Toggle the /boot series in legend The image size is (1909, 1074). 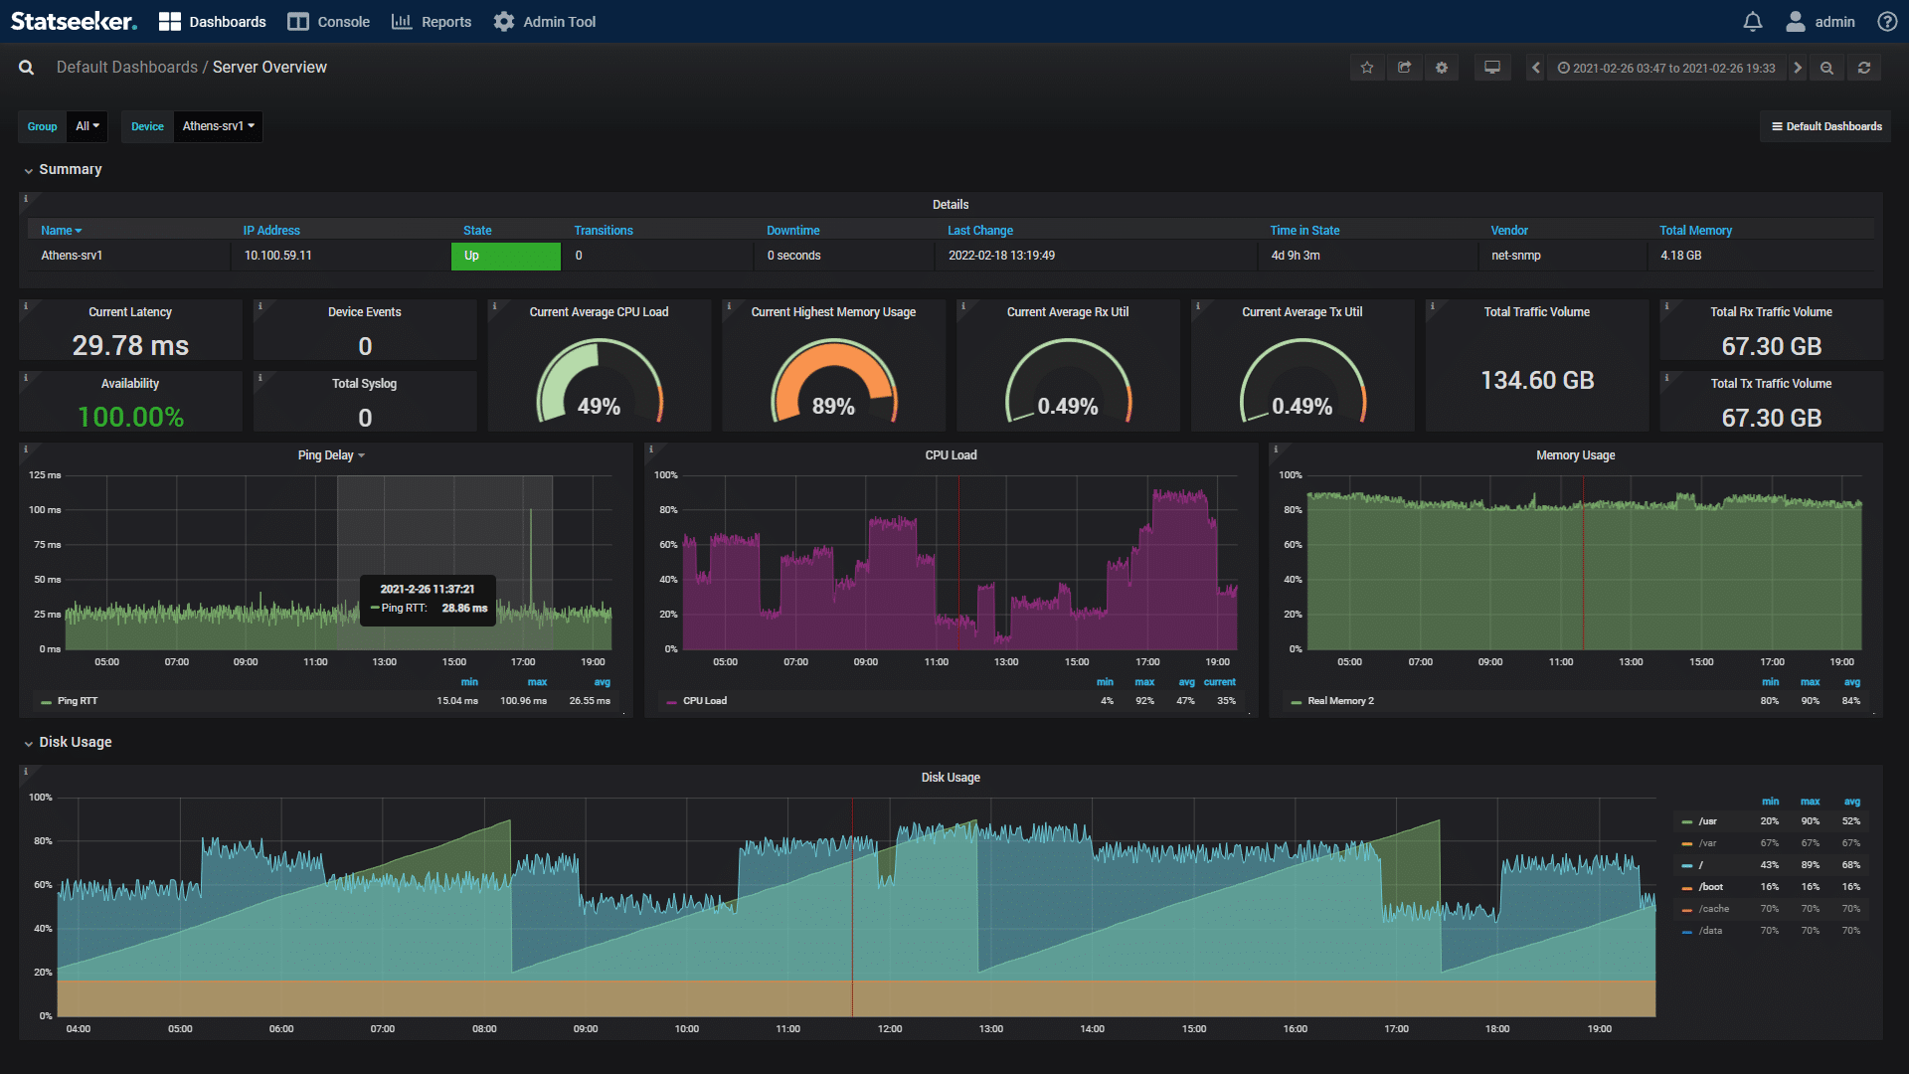(1710, 887)
